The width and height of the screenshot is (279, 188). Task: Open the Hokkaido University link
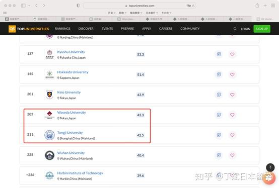[73, 72]
